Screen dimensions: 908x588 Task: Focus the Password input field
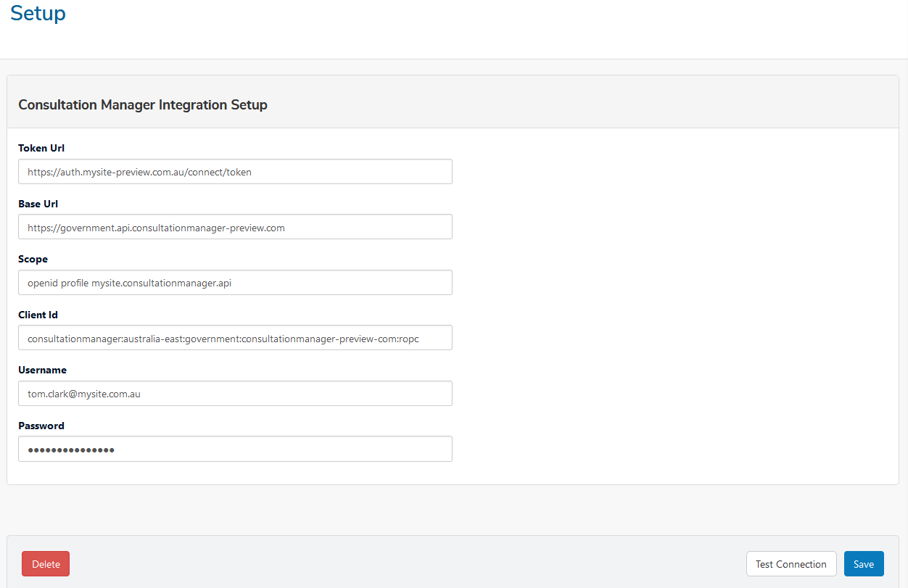[235, 449]
